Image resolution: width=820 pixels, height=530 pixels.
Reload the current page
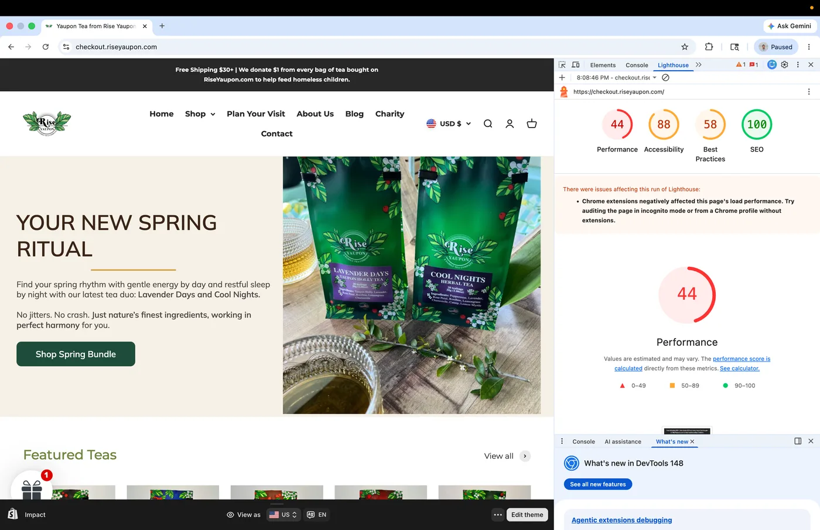(46, 47)
